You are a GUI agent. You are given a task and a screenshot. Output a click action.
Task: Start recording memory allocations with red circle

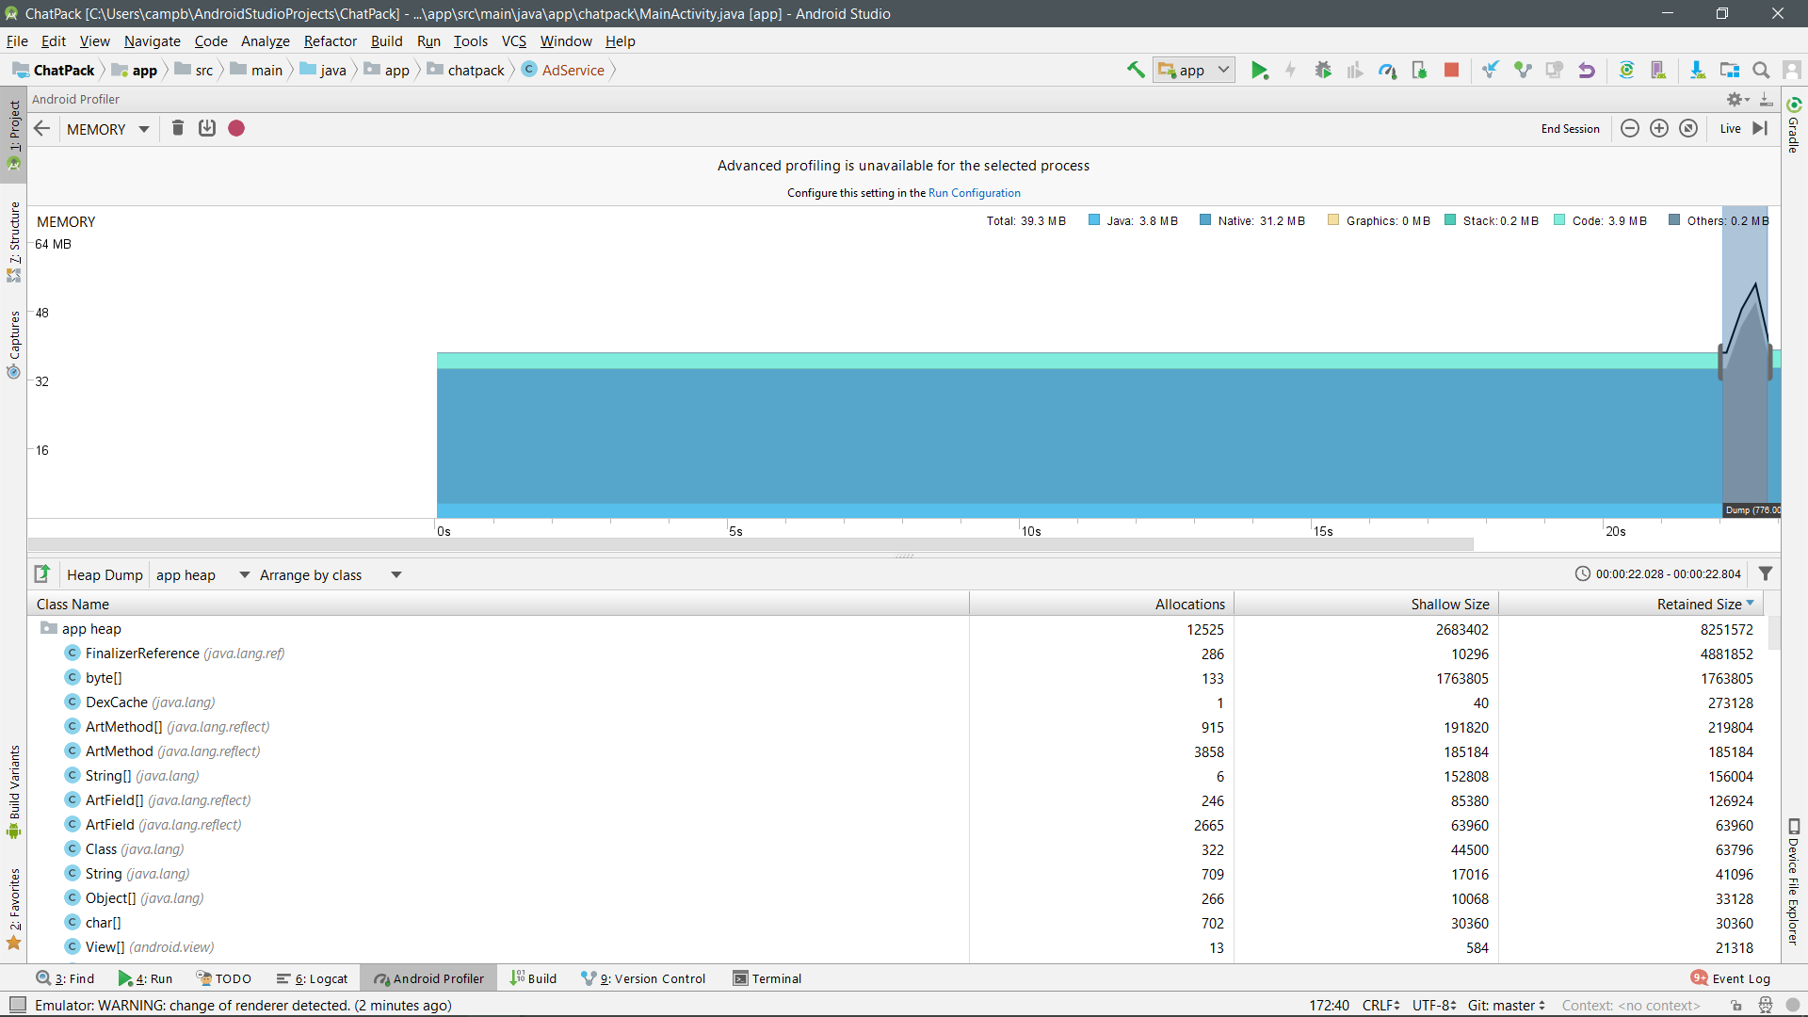point(236,128)
